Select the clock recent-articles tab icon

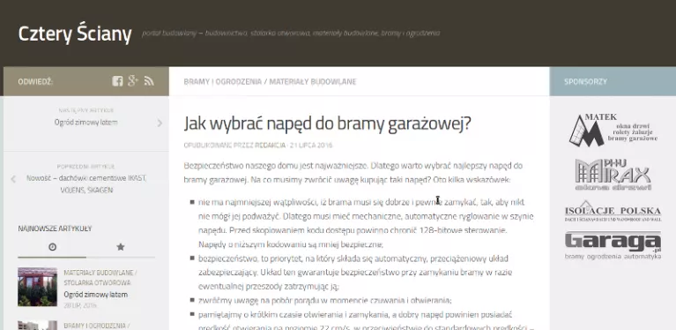(52, 247)
